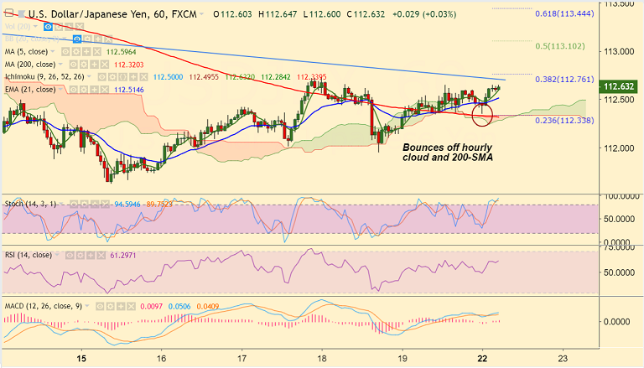Remove the Ichimoku indicator with X

click(143, 77)
